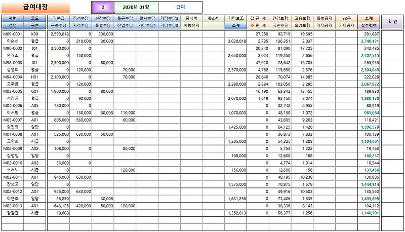Click the 급여대장 title banner
Screen dimensions: 405x232
coord(35,7)
